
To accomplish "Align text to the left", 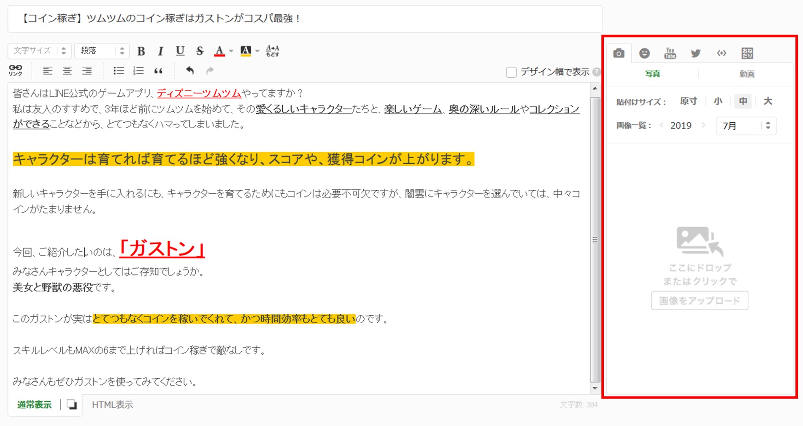I will [x=48, y=70].
